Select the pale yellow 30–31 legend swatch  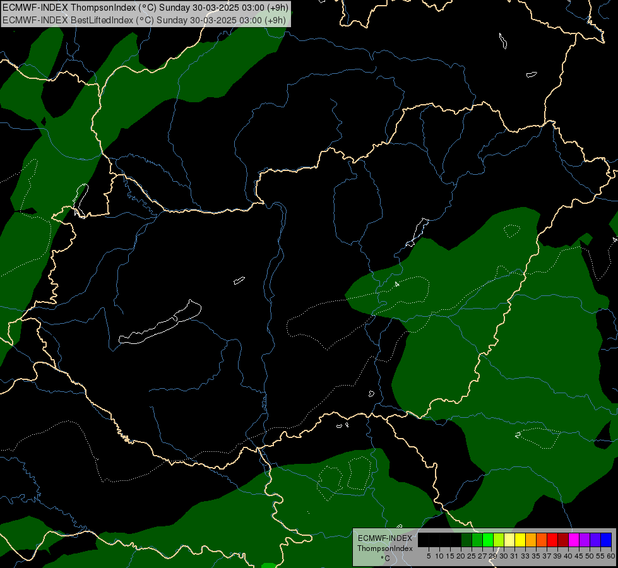[x=509, y=540]
